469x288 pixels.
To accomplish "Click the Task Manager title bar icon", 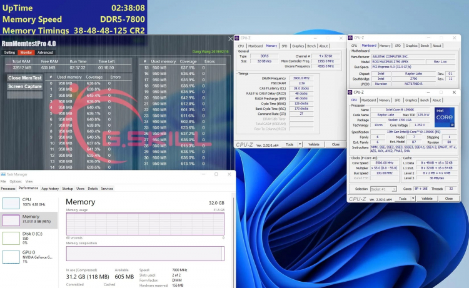I will pyautogui.click(x=3, y=174).
